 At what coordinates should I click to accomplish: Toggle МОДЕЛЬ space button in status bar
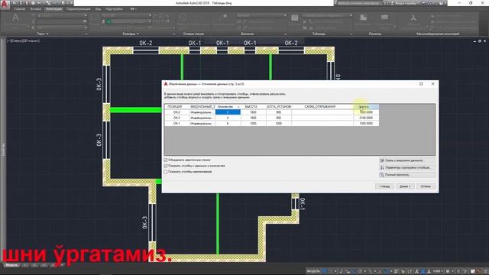pyautogui.click(x=313, y=271)
